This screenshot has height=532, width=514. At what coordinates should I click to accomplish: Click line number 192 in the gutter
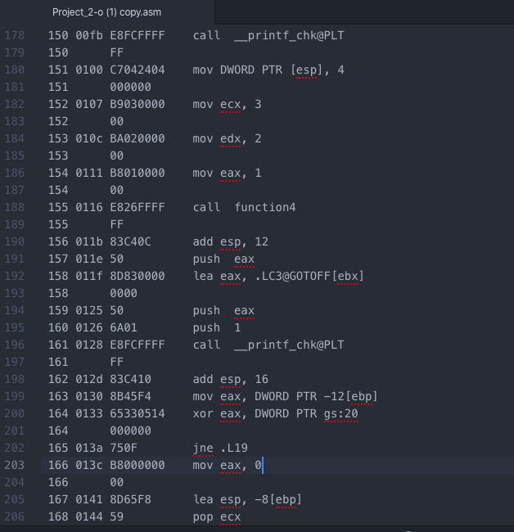[14, 276]
